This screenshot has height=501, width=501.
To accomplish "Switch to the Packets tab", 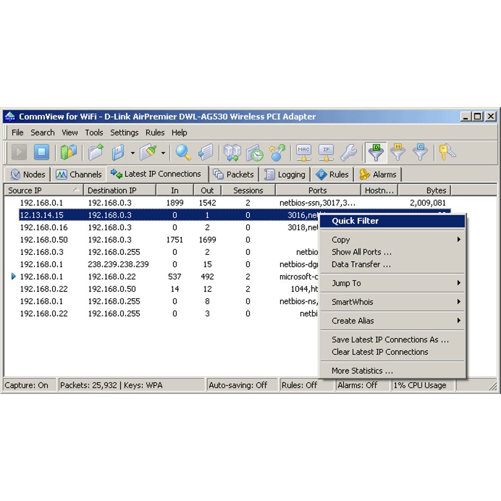I will pos(234,174).
